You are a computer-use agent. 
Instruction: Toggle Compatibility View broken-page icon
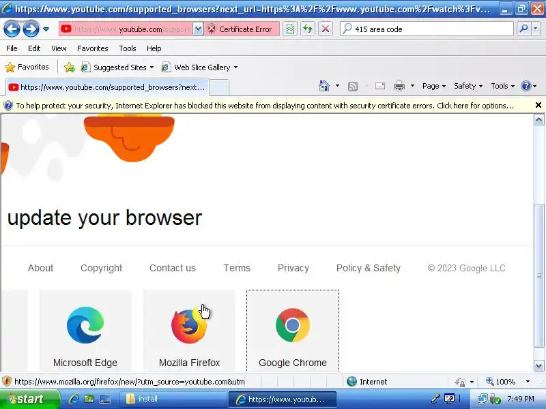pos(290,29)
